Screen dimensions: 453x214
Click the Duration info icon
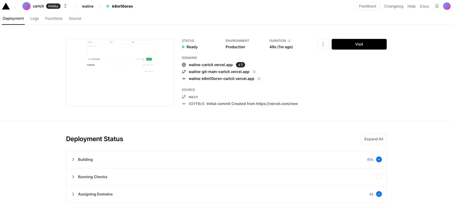289,41
